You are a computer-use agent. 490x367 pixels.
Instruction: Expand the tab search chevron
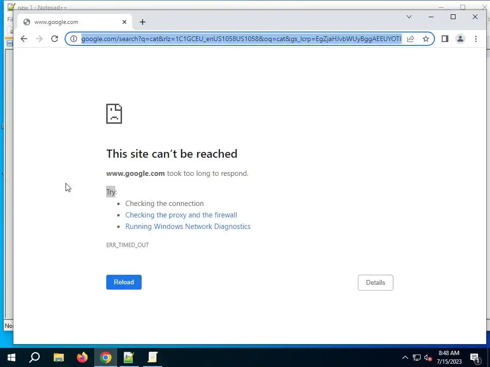tap(409, 17)
